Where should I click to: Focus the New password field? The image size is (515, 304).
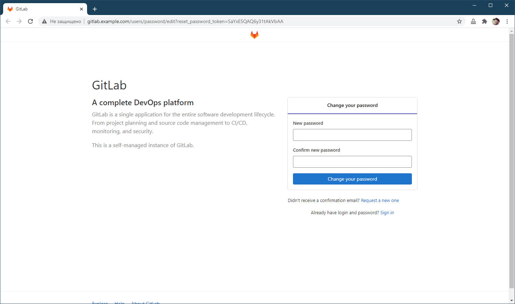[352, 135]
